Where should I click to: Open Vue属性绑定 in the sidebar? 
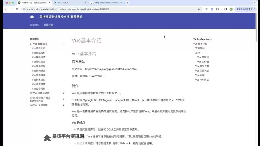tap(39, 62)
